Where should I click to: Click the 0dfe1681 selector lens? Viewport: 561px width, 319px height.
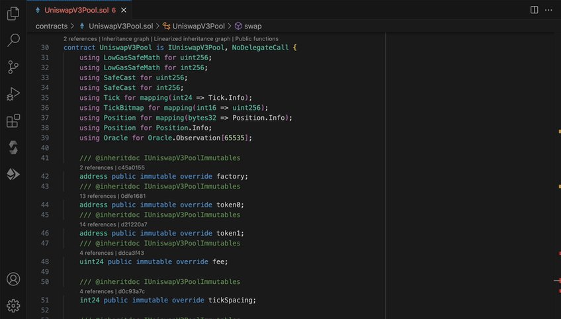(133, 196)
